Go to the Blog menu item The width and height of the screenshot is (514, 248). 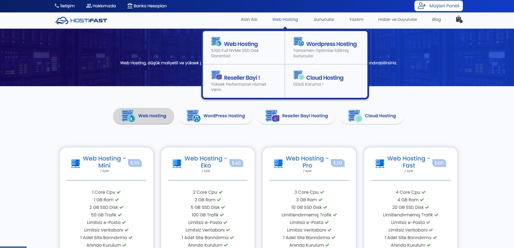436,20
